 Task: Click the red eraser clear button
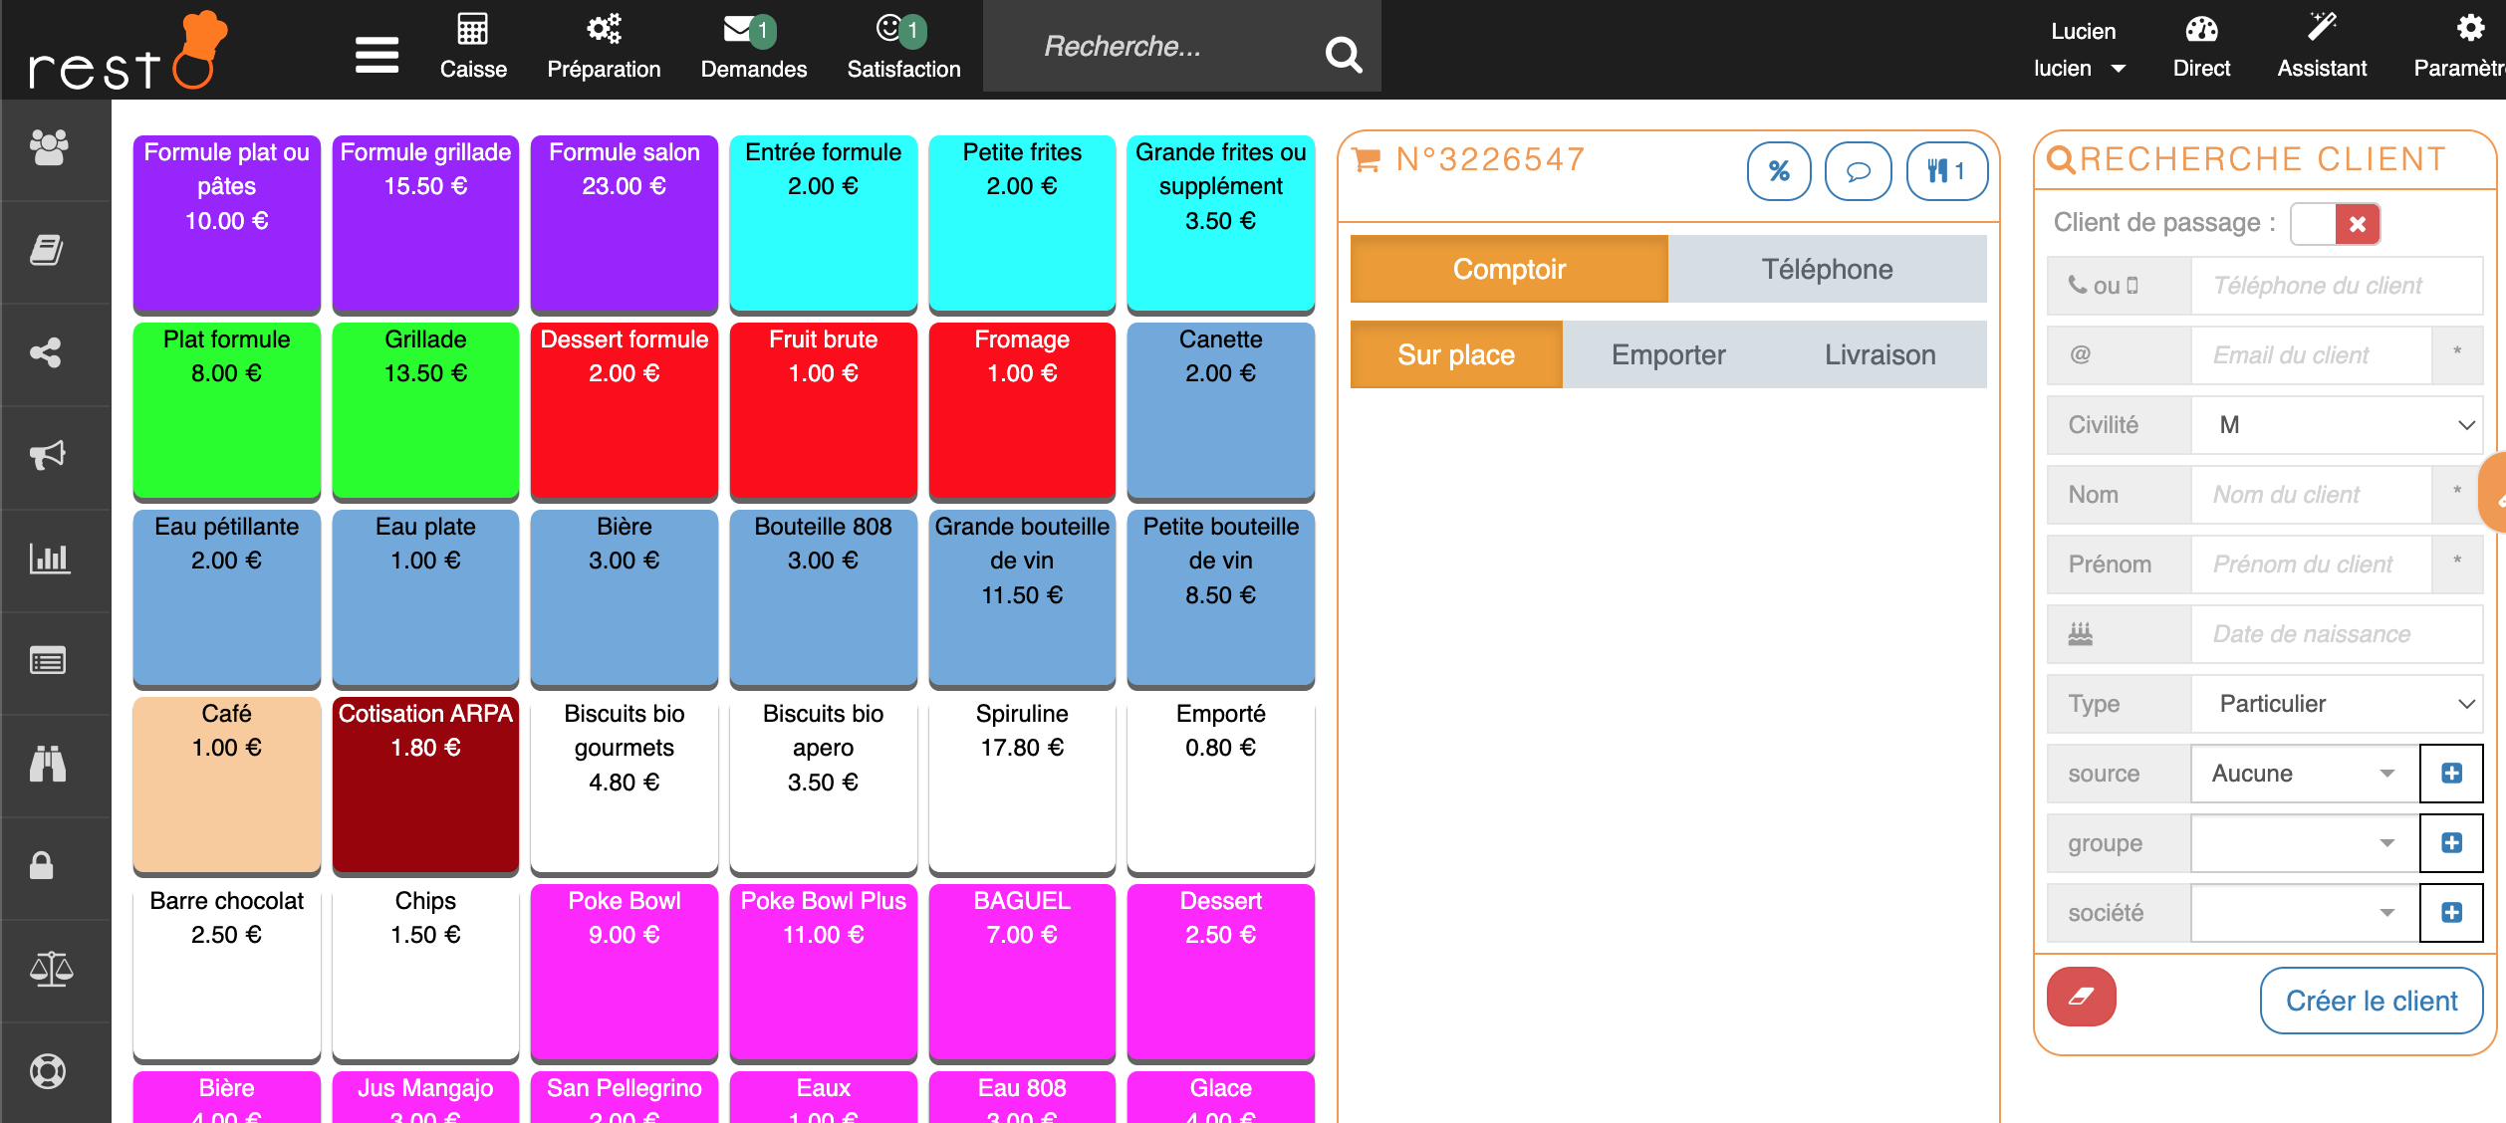coord(2081,997)
